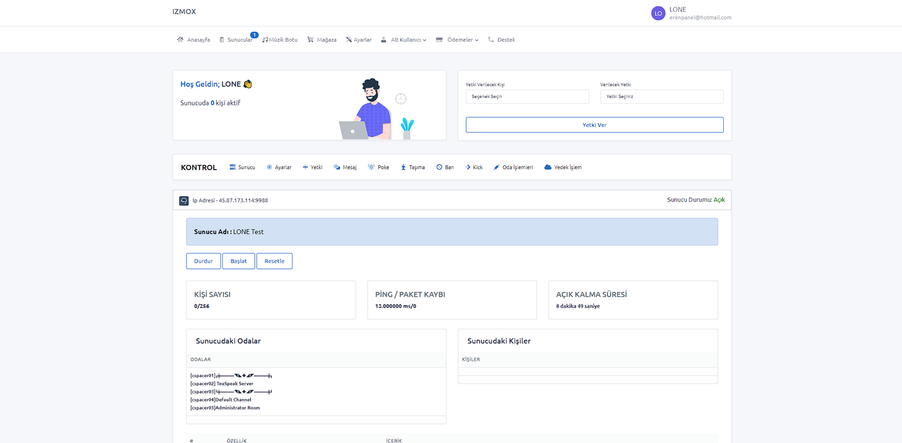Stop the server with Durdur
The height and width of the screenshot is (443, 902).
204,261
